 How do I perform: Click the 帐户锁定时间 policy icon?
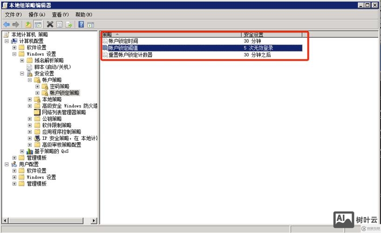105,41
